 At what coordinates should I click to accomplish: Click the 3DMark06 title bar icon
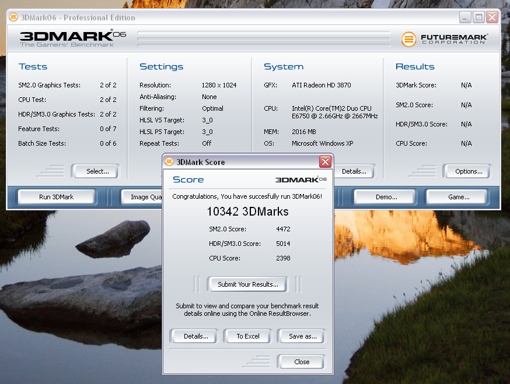point(13,17)
